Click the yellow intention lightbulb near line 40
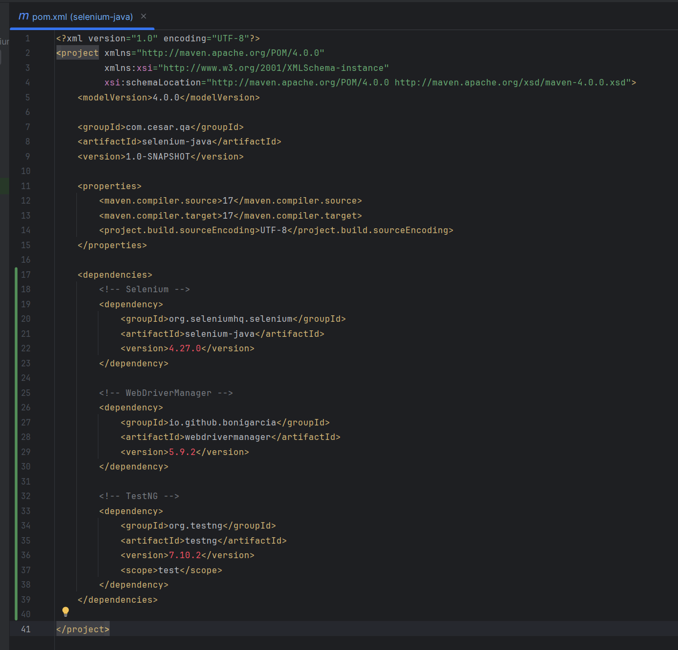 point(65,611)
